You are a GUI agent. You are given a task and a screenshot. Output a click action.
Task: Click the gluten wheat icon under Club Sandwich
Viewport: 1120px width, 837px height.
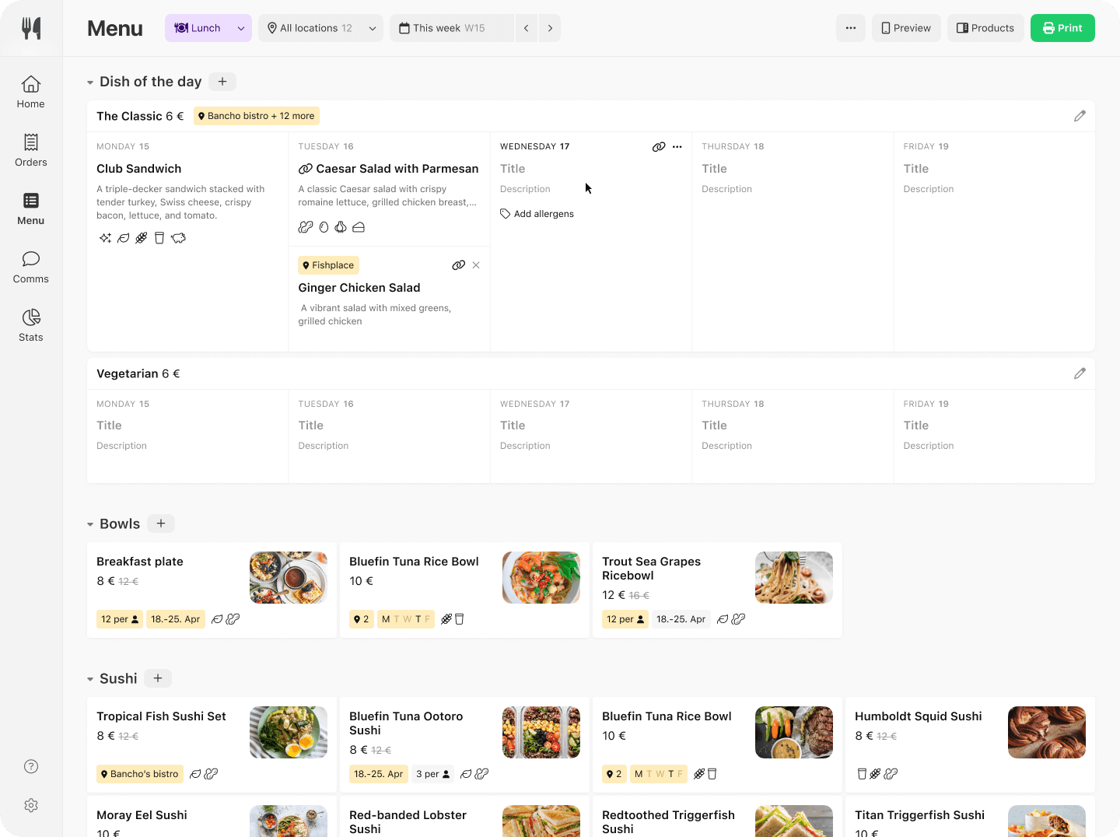coord(141,237)
